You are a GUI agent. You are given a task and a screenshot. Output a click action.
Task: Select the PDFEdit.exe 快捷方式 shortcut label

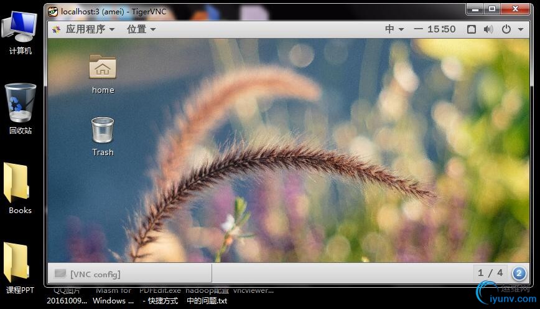point(160,295)
